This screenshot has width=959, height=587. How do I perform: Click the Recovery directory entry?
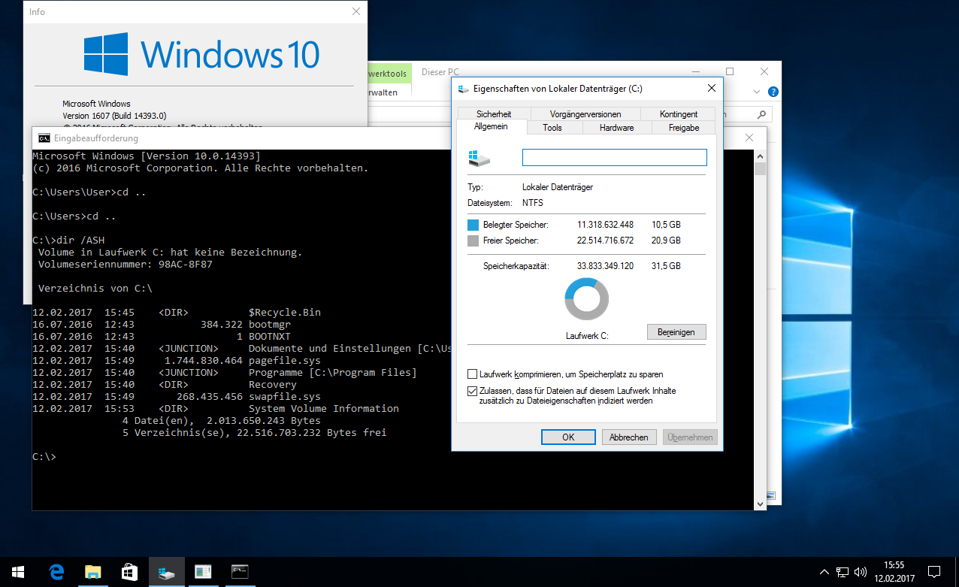[273, 385]
